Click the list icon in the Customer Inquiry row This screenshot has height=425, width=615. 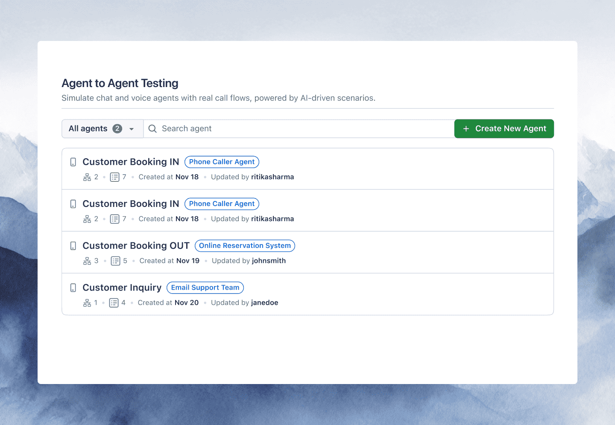(114, 303)
